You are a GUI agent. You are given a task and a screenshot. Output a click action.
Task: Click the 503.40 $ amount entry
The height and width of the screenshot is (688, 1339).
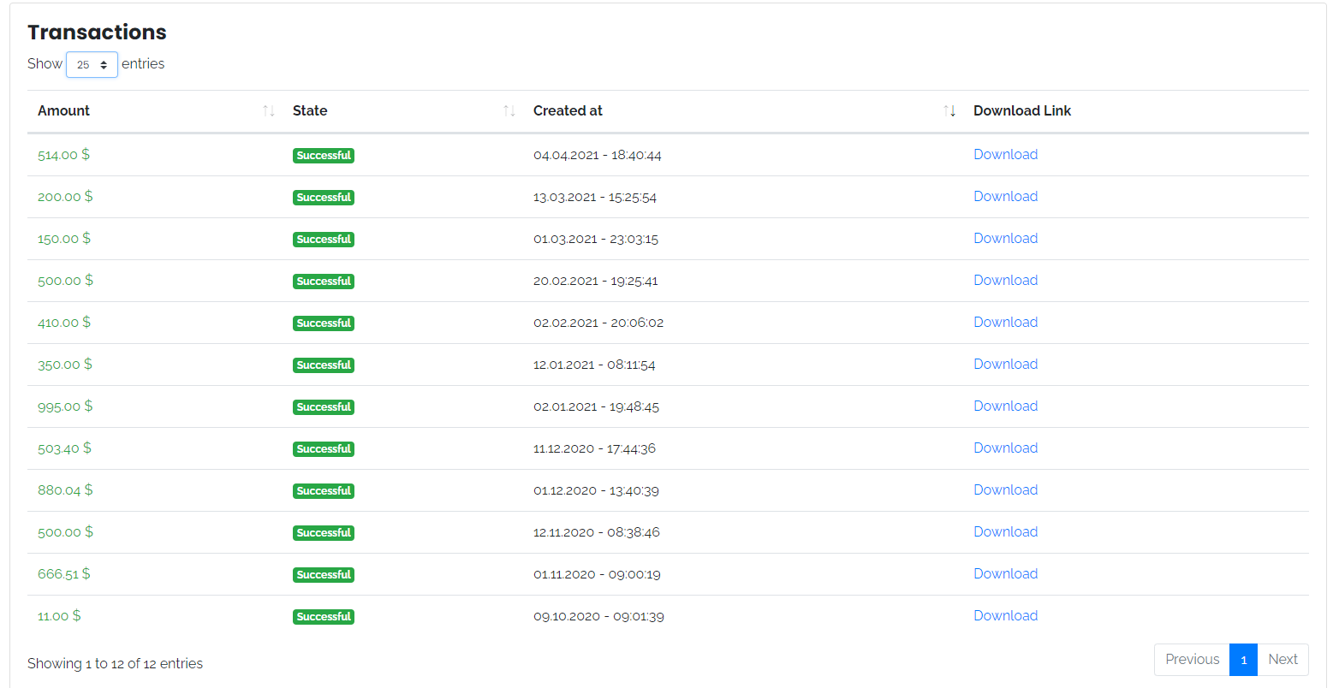point(64,448)
